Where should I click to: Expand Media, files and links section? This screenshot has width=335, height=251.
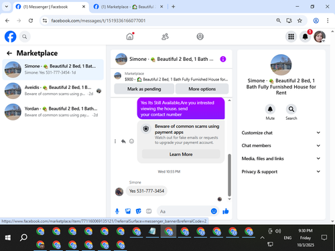click(281, 159)
